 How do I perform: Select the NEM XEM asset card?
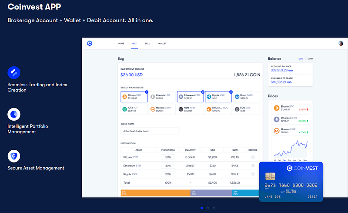(x=190, y=109)
